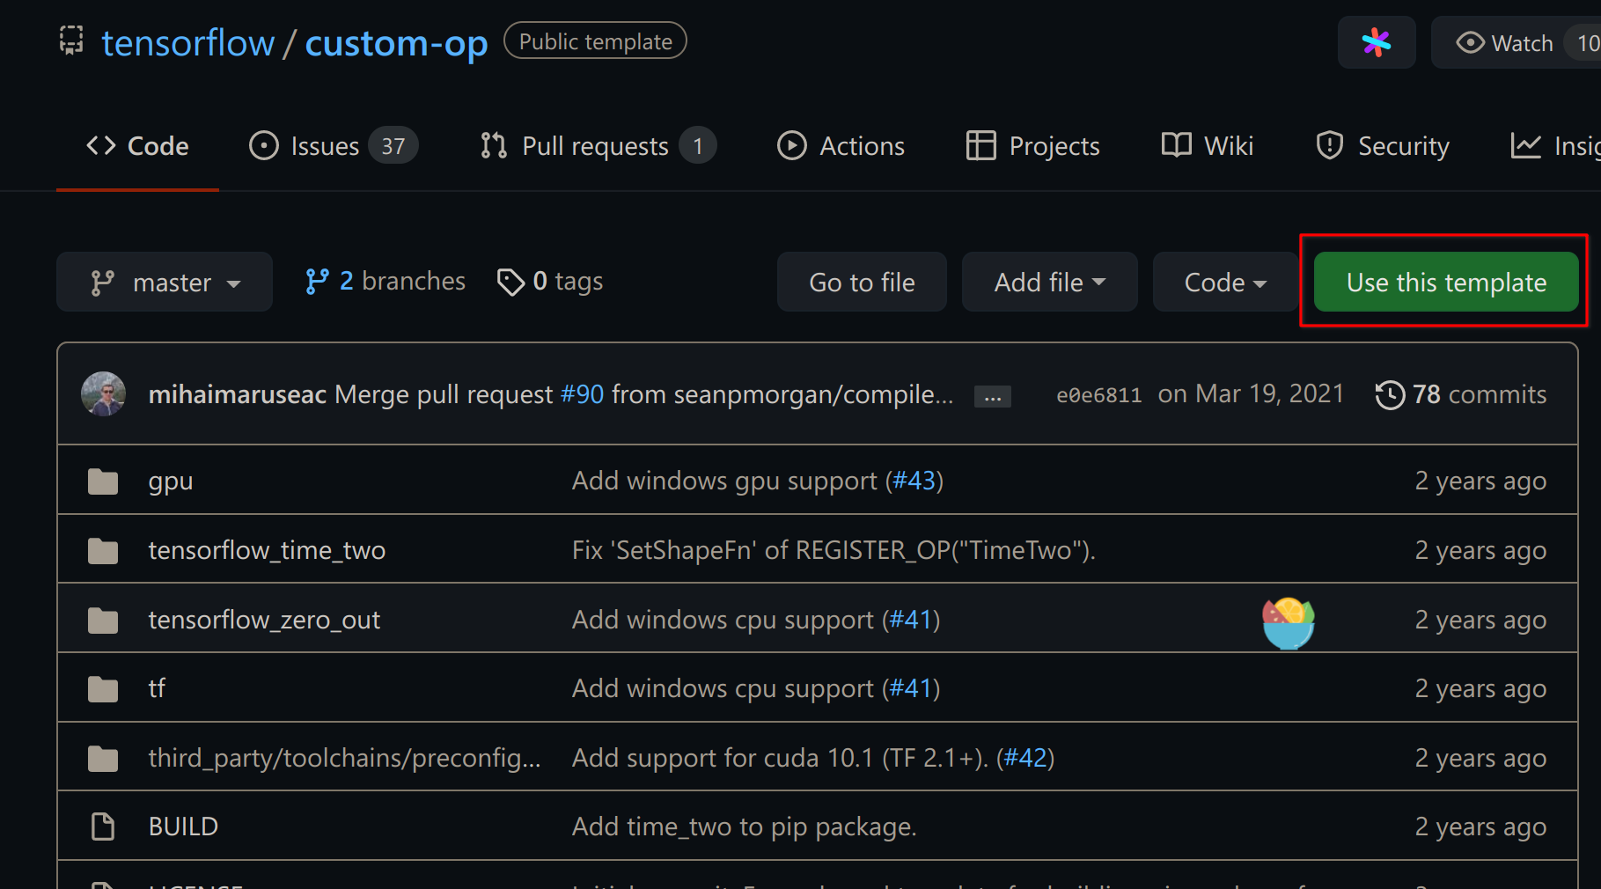1601x889 pixels.
Task: Go to the Actions tab
Action: (841, 146)
